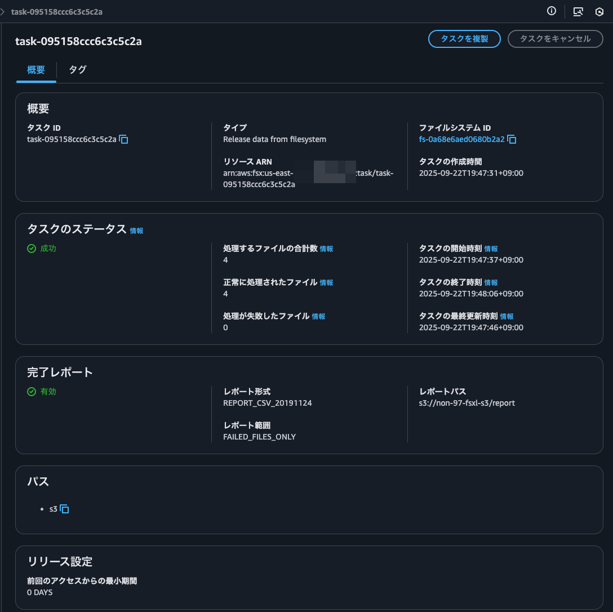The height and width of the screenshot is (612, 613).
Task: Open 情報 link for 正常に処理されたファイル
Action: point(326,282)
